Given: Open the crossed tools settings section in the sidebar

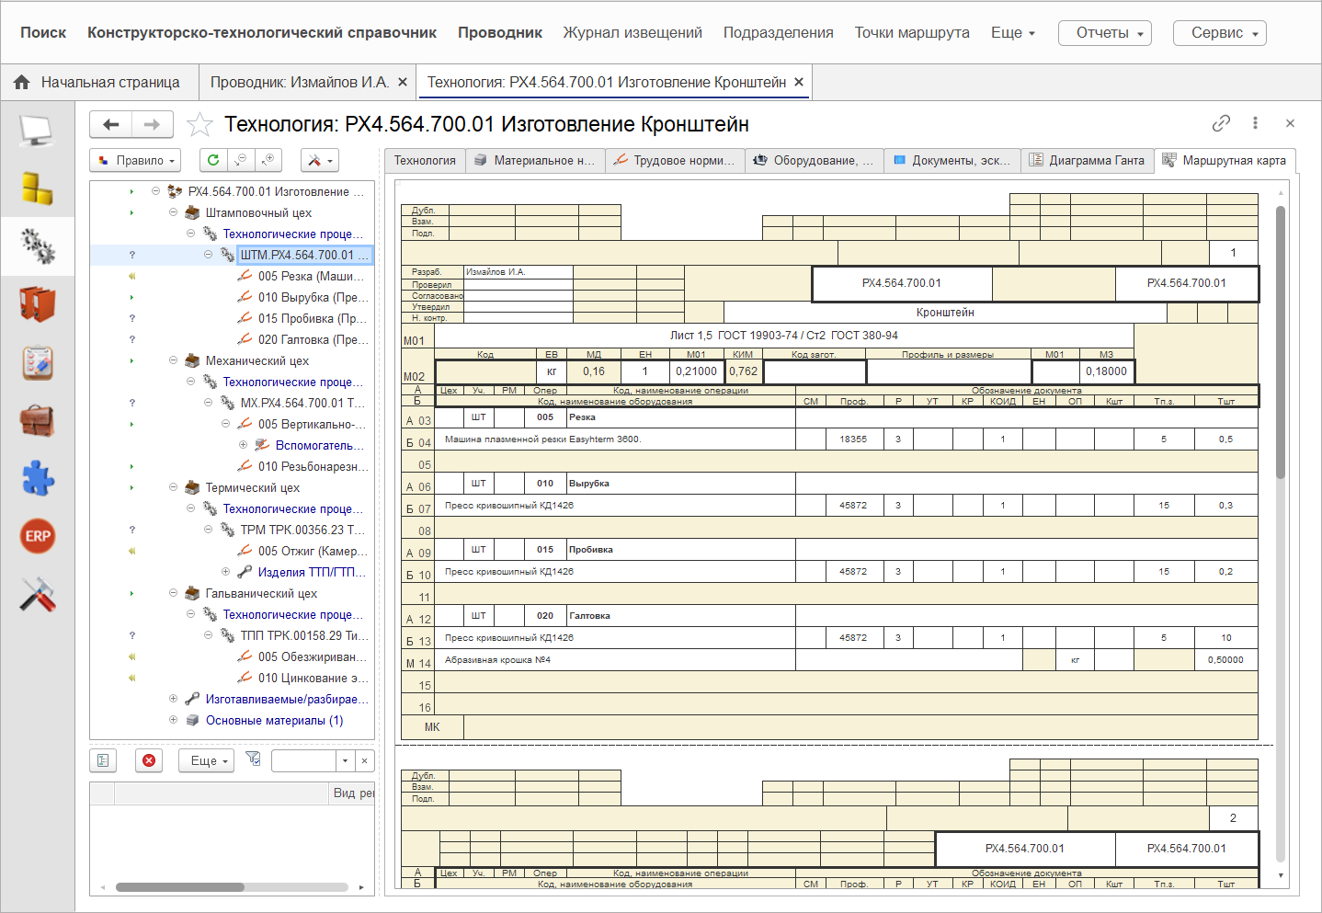Looking at the screenshot, I should click(37, 595).
